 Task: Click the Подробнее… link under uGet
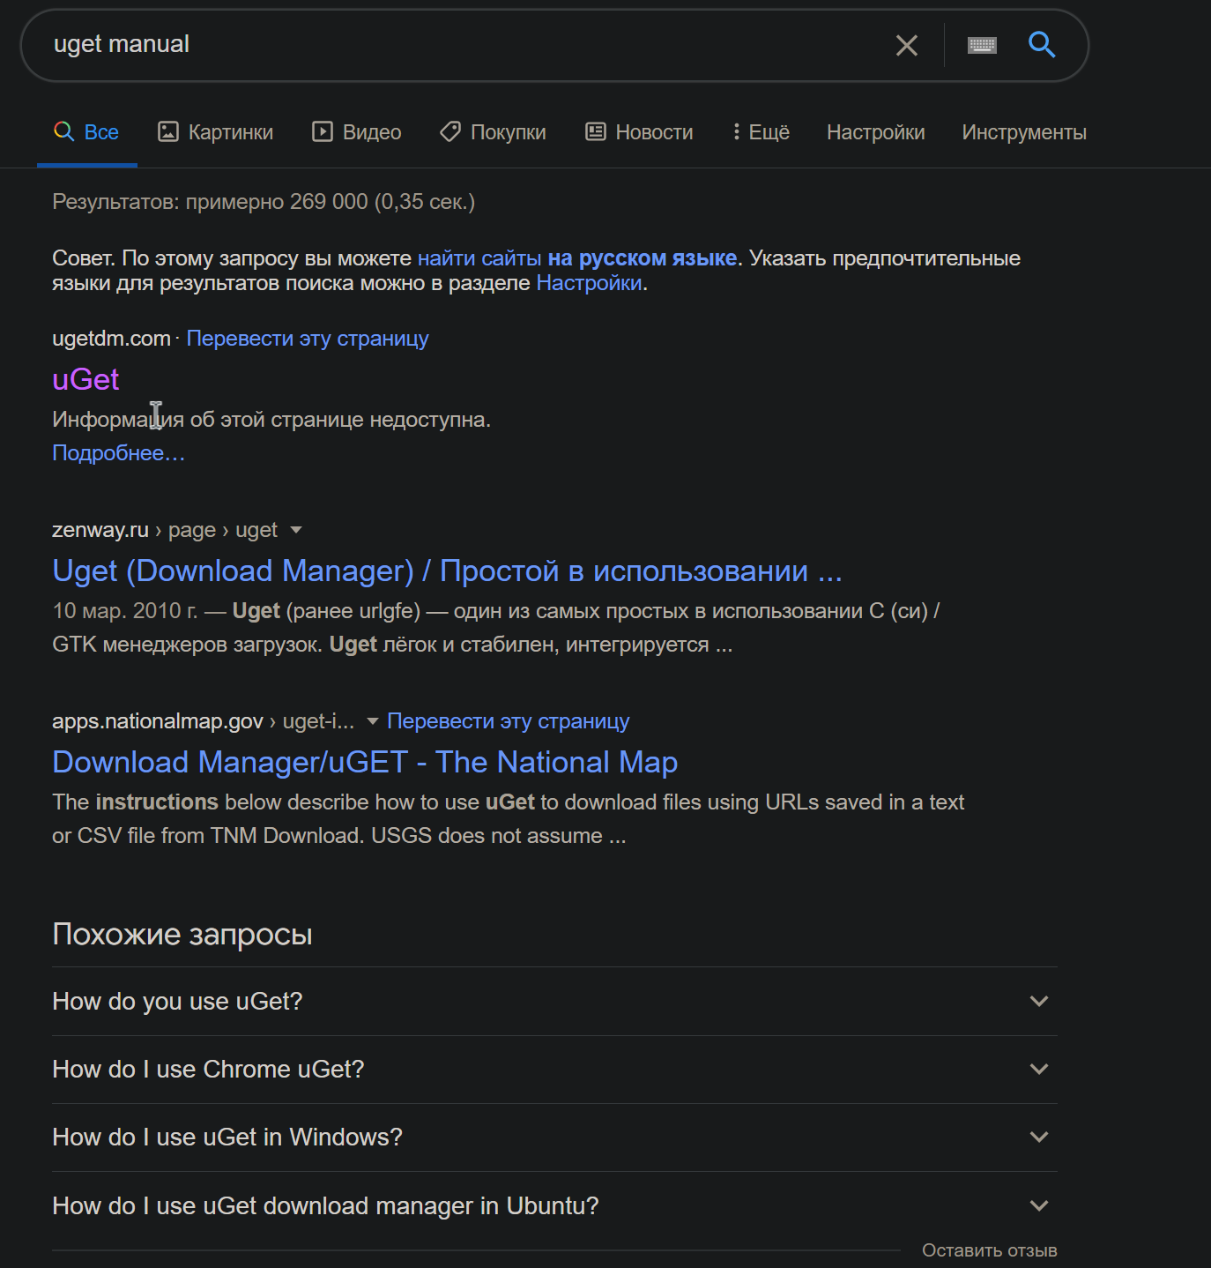pos(119,453)
